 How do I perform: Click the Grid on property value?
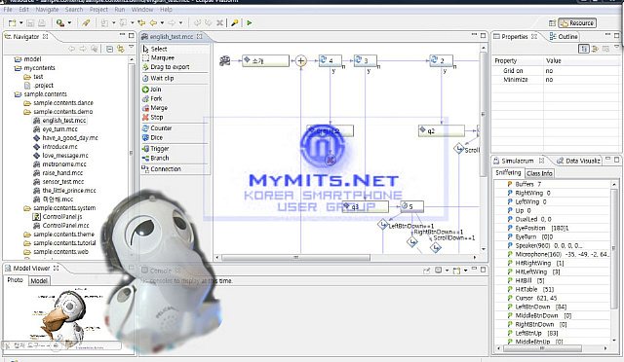pyautogui.click(x=549, y=71)
